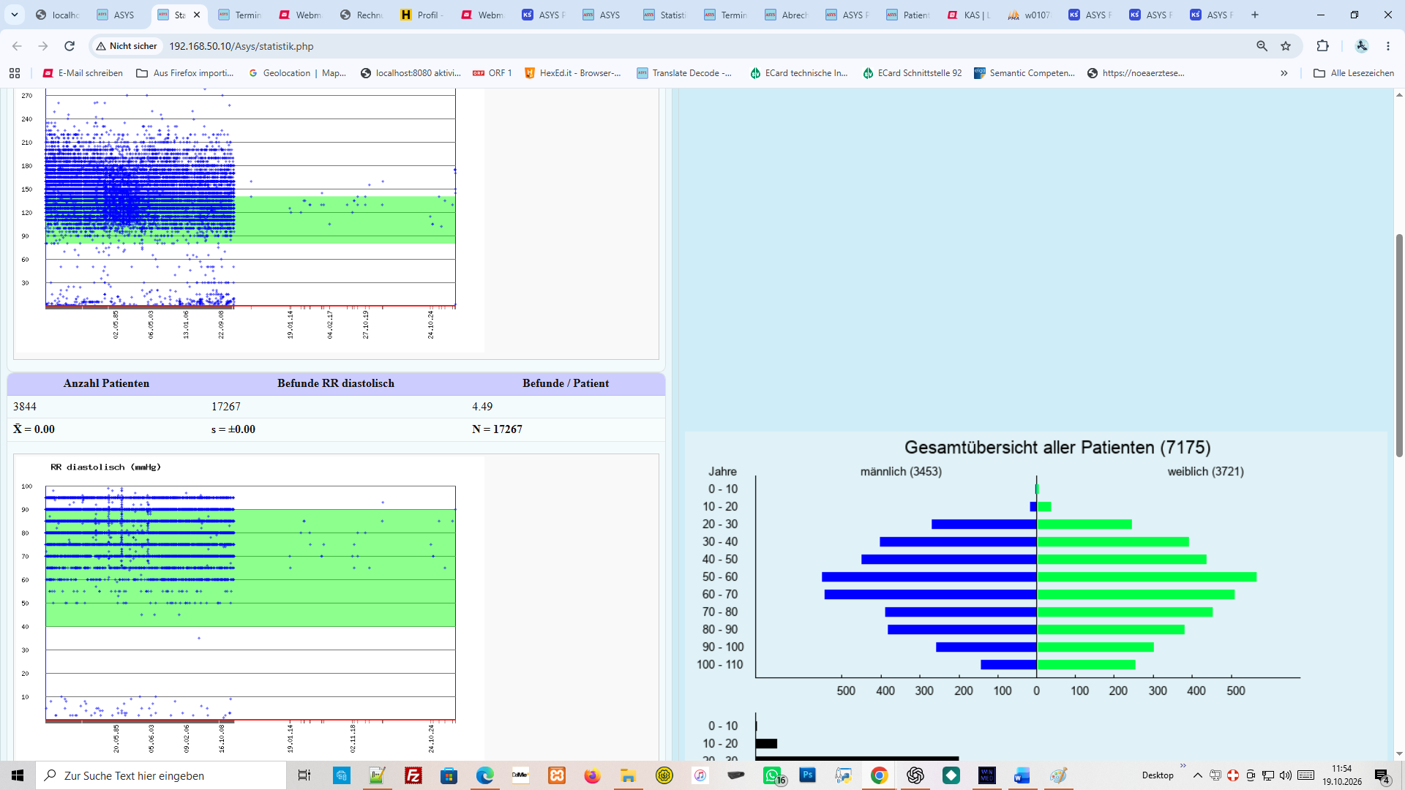Click the 50 - 60 male blue bar

[x=929, y=577]
